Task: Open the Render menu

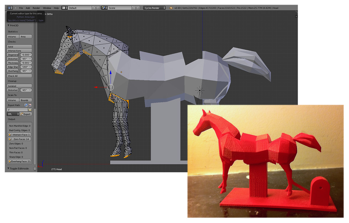Action: (36, 8)
